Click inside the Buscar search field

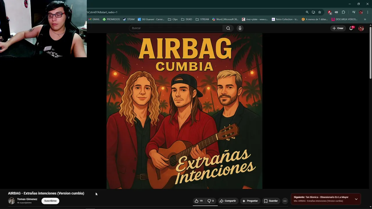tap(176, 28)
